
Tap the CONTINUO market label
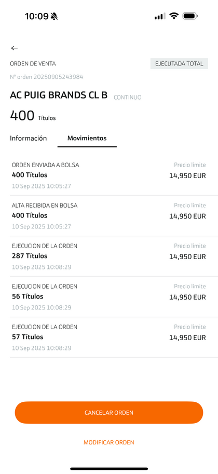pyautogui.click(x=128, y=97)
